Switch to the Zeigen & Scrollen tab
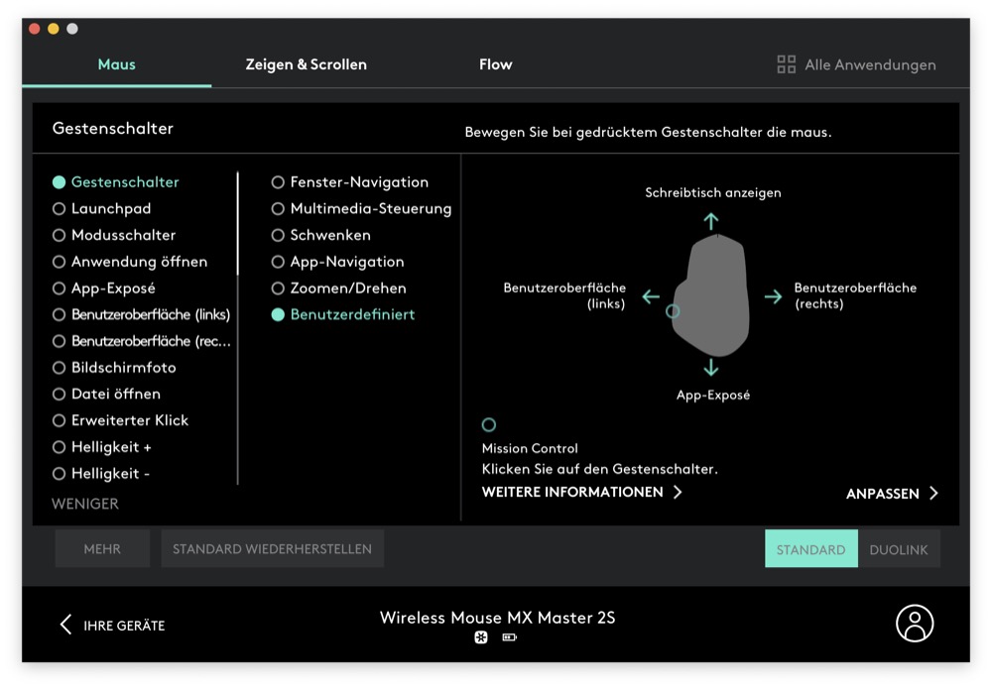 (x=306, y=64)
